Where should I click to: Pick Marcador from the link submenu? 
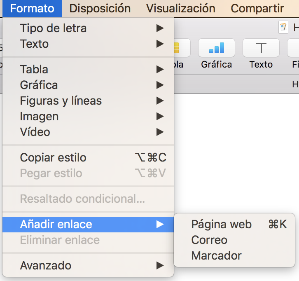216,256
